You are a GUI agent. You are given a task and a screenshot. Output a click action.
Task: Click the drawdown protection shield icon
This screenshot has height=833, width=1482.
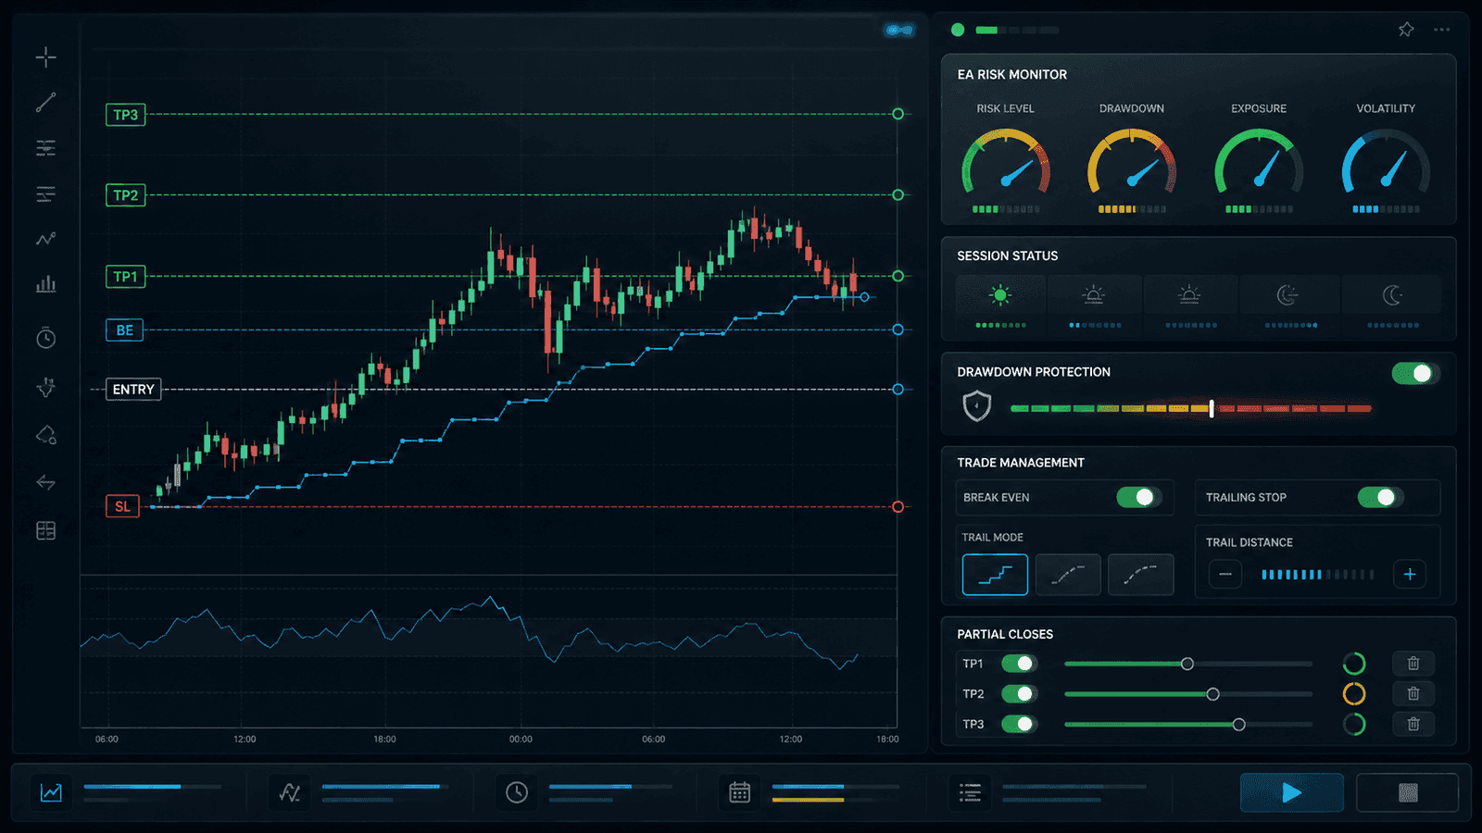[977, 405]
